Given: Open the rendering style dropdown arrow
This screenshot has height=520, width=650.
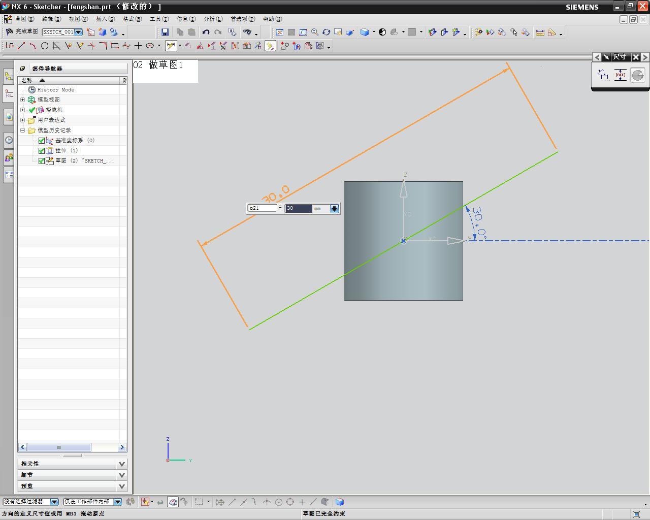Looking at the screenshot, I should [374, 32].
